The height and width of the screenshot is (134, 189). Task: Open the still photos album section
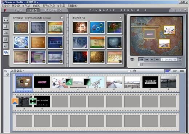click(x=6, y=39)
